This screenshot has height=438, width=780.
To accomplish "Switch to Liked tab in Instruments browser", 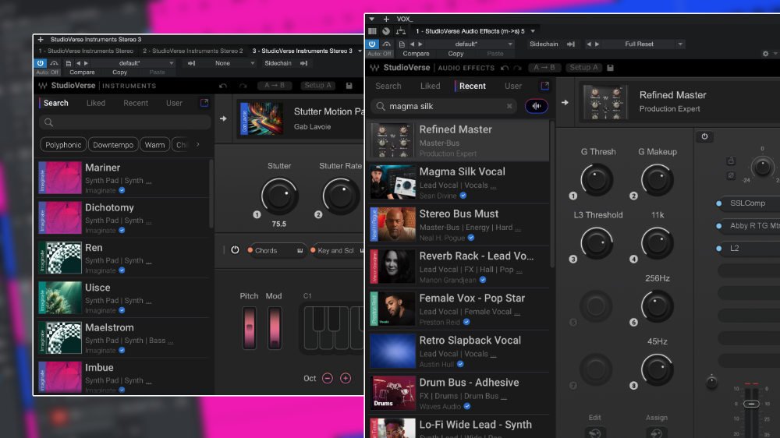I will click(x=95, y=103).
